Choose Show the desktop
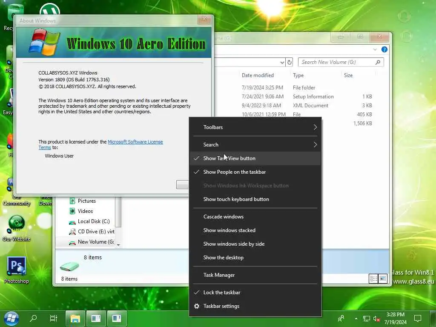The width and height of the screenshot is (436, 327). click(x=255, y=258)
